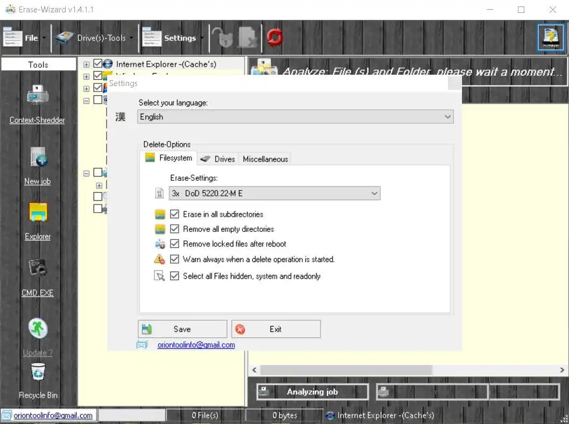Click the Save button
The height and width of the screenshot is (424, 569).
pyautogui.click(x=182, y=329)
